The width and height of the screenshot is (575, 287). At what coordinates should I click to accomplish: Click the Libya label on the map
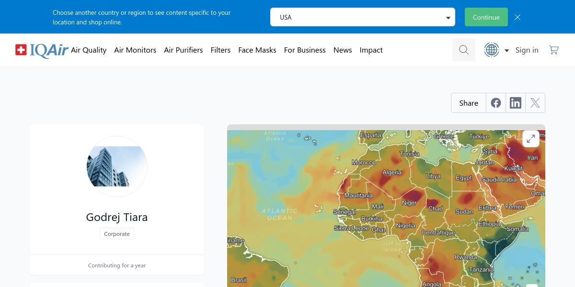coord(433,176)
